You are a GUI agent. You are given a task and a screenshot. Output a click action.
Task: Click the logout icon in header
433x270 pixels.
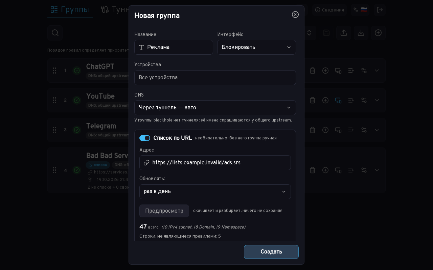380,10
